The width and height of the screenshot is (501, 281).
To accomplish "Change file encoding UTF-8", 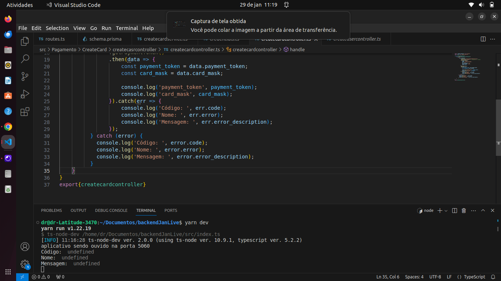I will (x=435, y=277).
